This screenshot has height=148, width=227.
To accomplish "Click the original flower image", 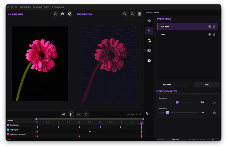I will tap(40, 64).
